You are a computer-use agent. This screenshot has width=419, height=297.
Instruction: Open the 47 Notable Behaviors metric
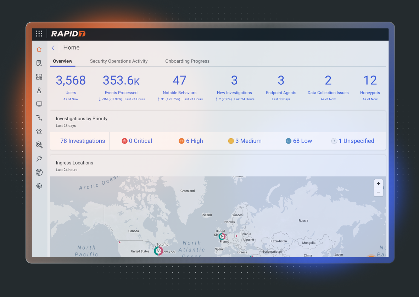pos(179,81)
